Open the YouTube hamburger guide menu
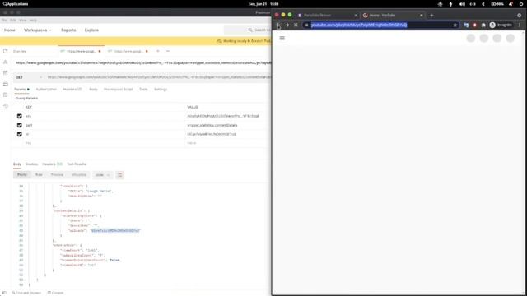 click(x=282, y=39)
